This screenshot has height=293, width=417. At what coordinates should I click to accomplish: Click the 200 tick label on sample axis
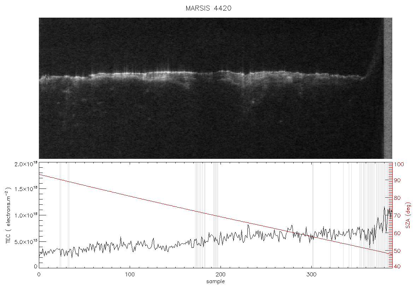tap(221, 275)
